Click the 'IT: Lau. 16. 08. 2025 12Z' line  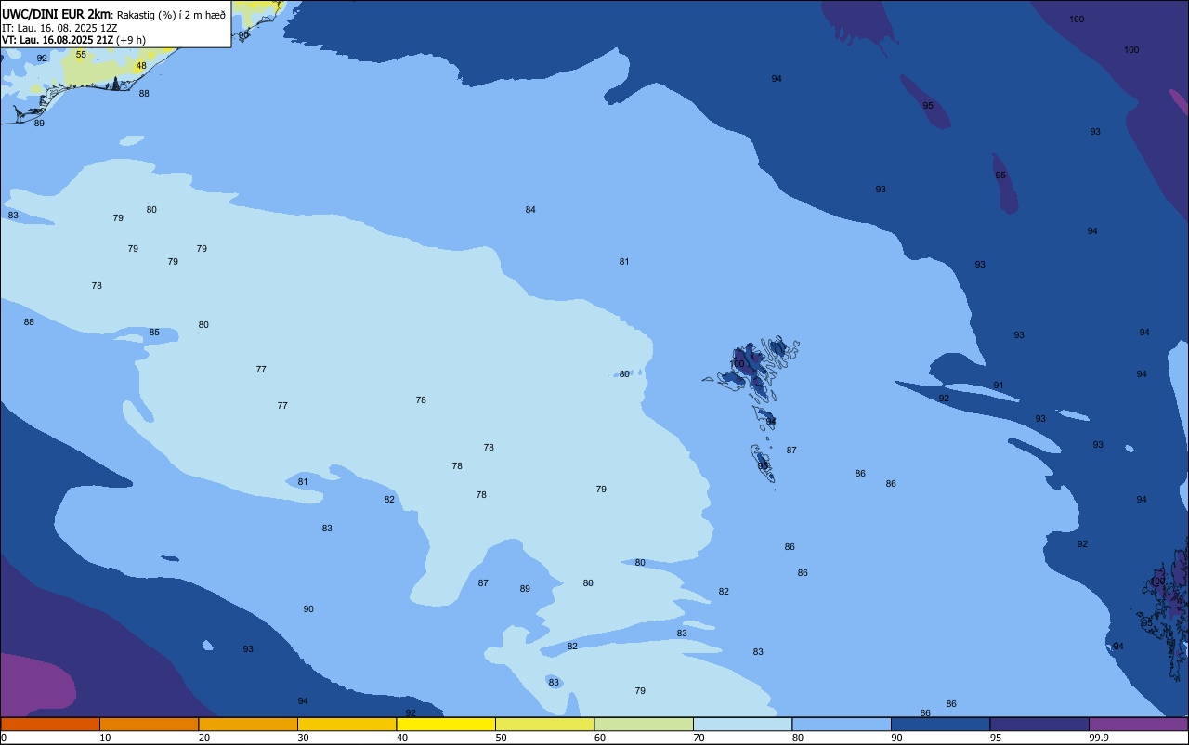pyautogui.click(x=59, y=28)
